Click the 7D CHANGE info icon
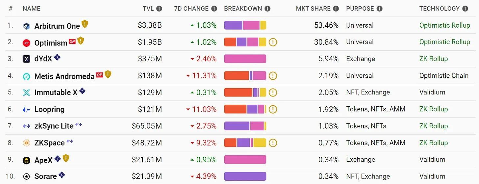This screenshot has height=184, width=479. point(214,9)
